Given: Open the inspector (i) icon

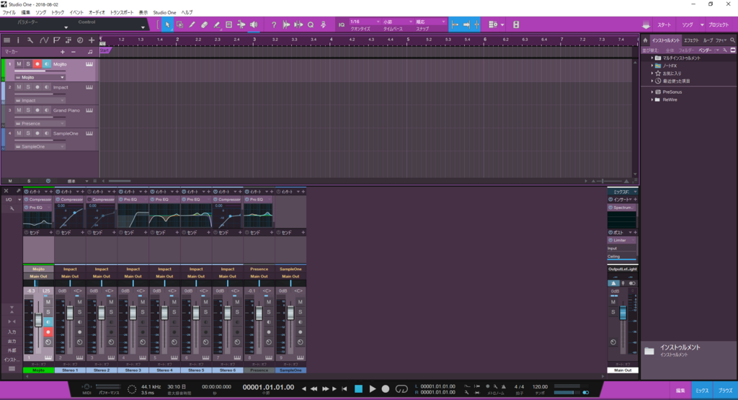Looking at the screenshot, I should point(18,40).
